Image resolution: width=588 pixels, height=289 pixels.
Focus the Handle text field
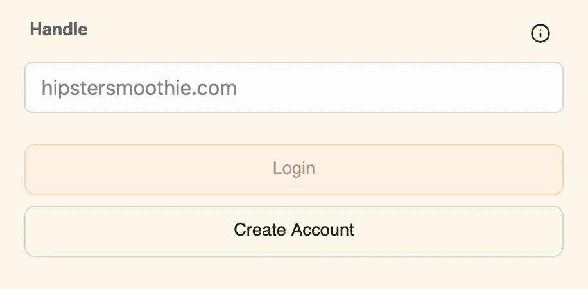click(294, 87)
